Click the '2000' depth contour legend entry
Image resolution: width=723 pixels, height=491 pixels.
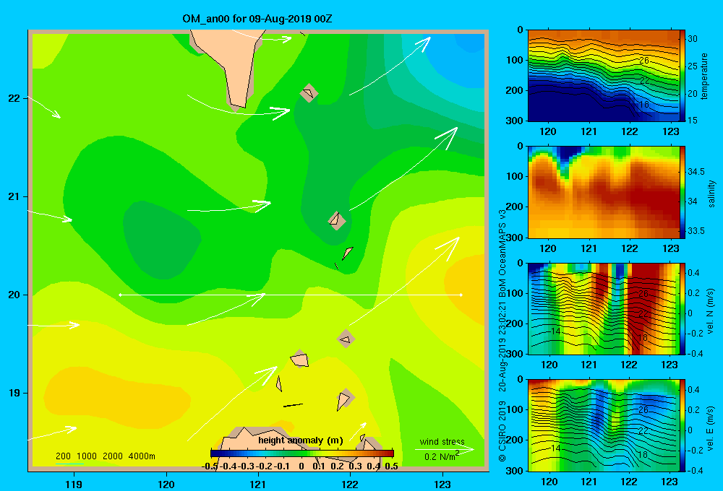point(113,456)
